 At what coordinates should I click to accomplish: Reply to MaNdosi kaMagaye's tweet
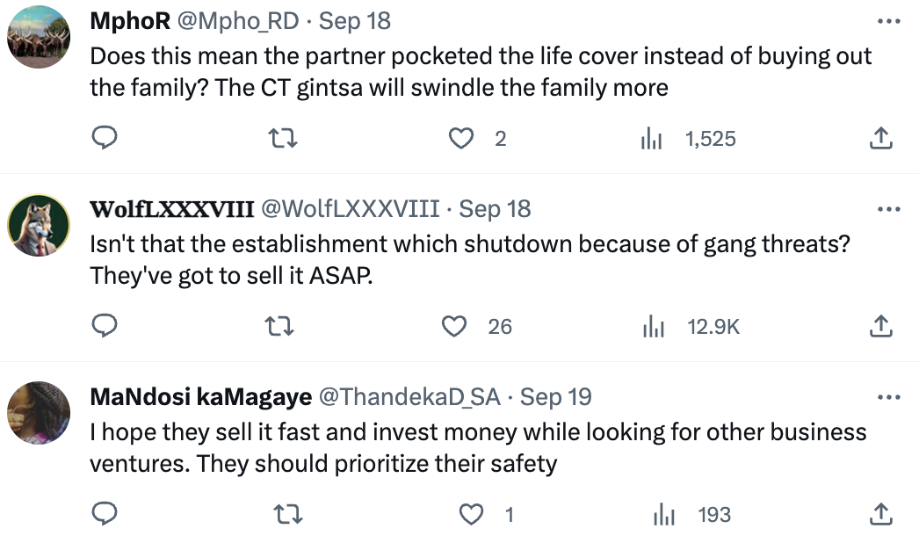click(105, 514)
